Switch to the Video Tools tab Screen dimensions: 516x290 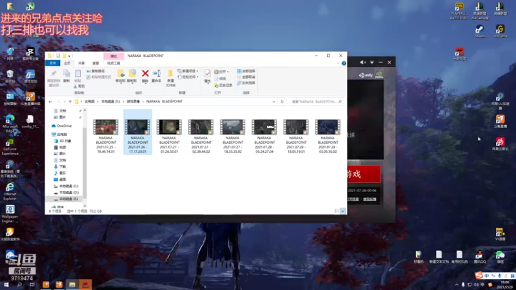(x=114, y=63)
